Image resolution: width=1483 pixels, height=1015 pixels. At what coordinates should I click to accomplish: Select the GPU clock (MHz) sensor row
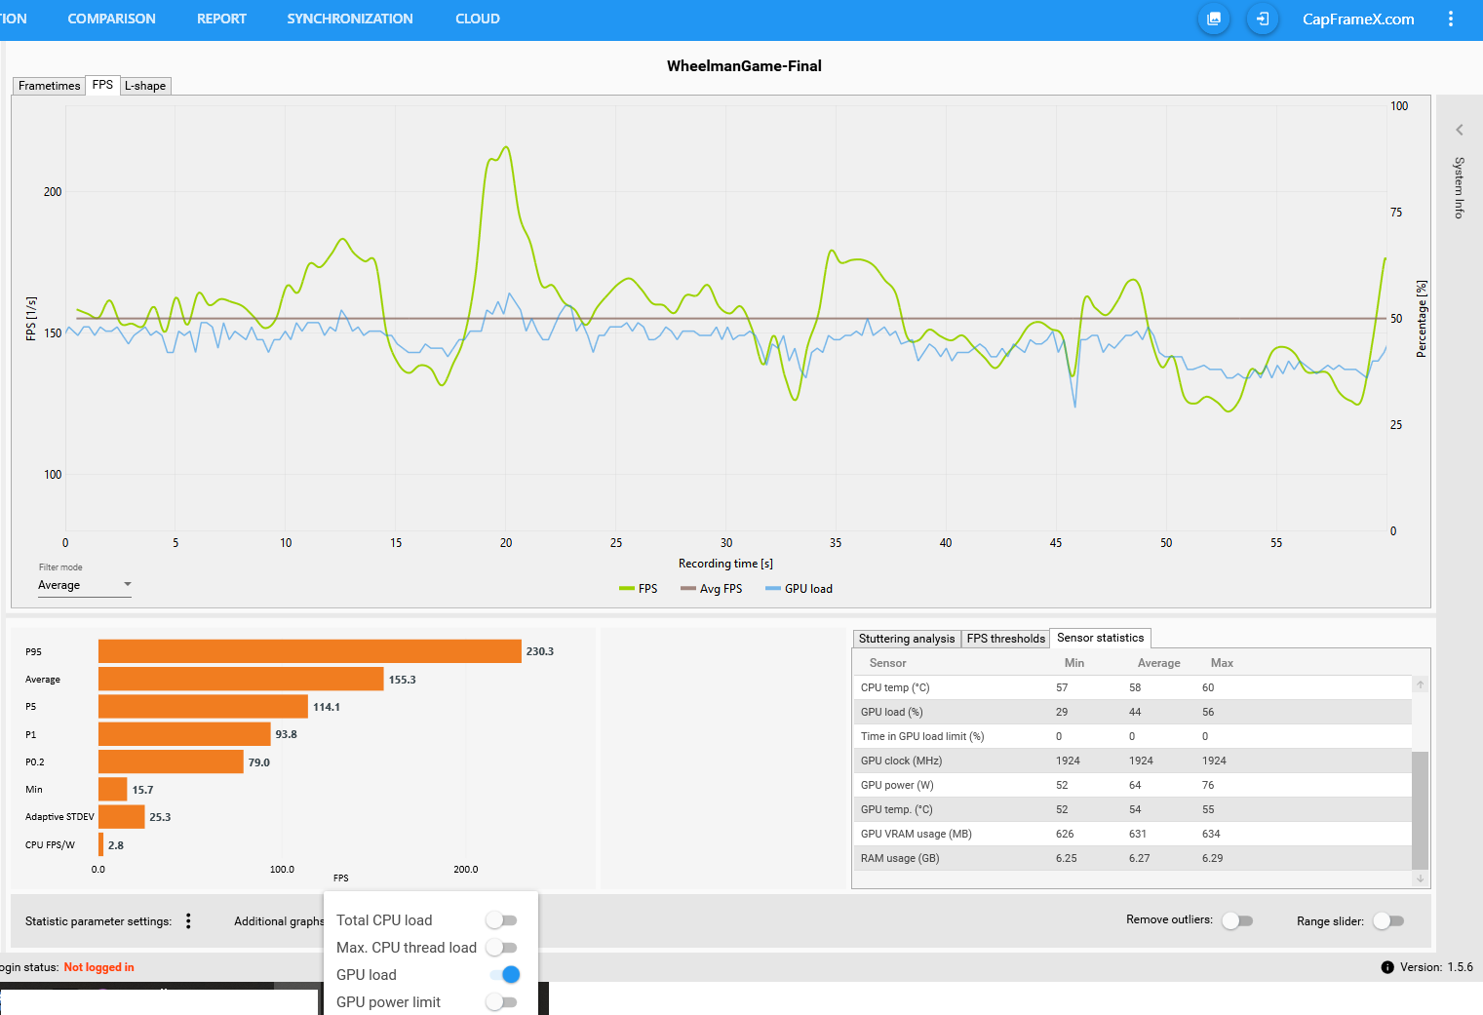click(1132, 761)
